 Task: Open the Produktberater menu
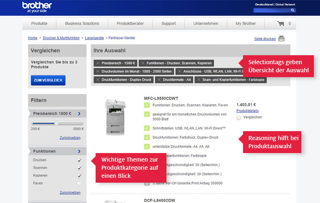click(x=130, y=24)
